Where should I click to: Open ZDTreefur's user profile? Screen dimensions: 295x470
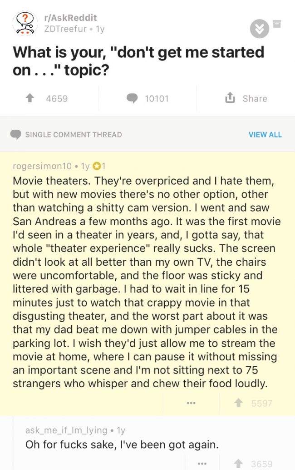(x=65, y=29)
